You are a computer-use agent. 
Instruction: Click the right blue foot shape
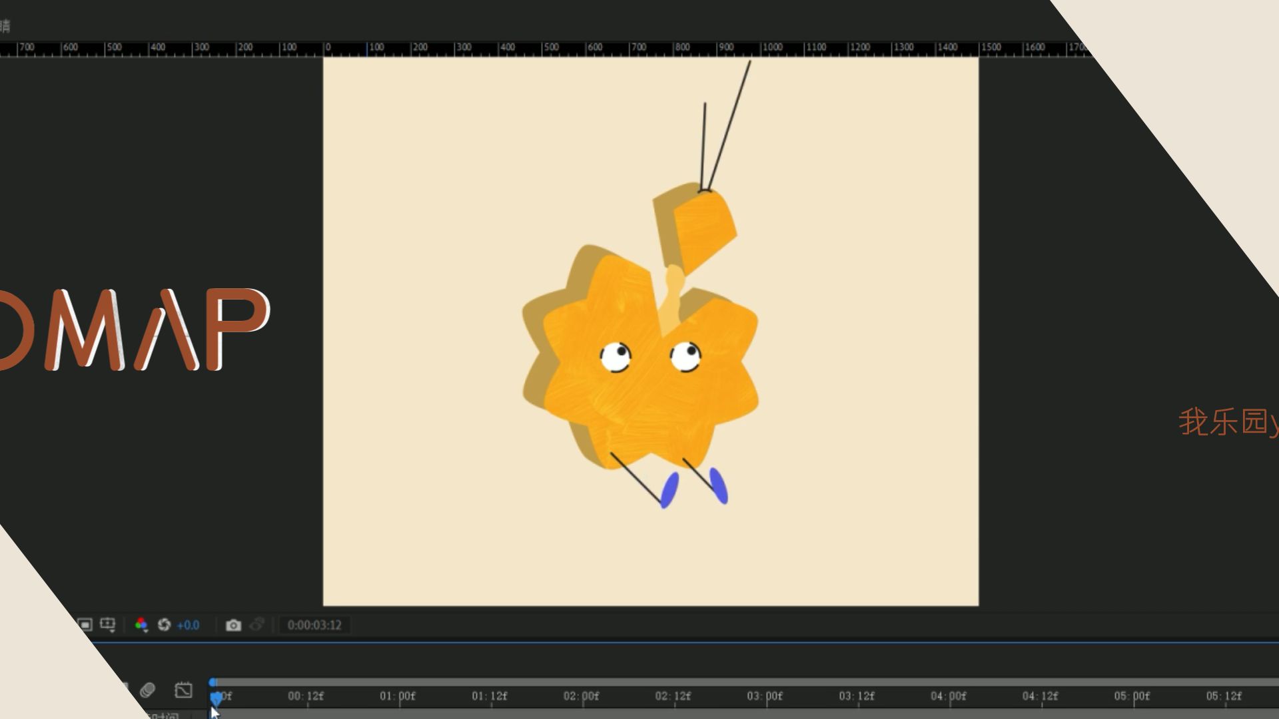(x=719, y=486)
